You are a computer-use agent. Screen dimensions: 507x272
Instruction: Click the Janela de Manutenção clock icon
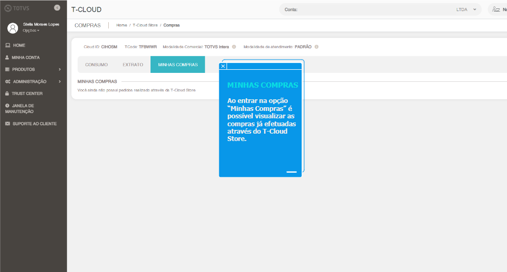pos(7,106)
